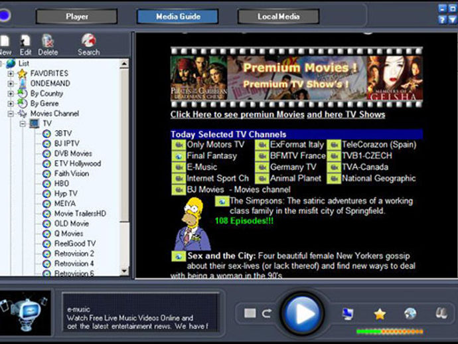The image size is (458, 344).
Task: Select Faith Vision in the channel tree
Action: point(72,173)
